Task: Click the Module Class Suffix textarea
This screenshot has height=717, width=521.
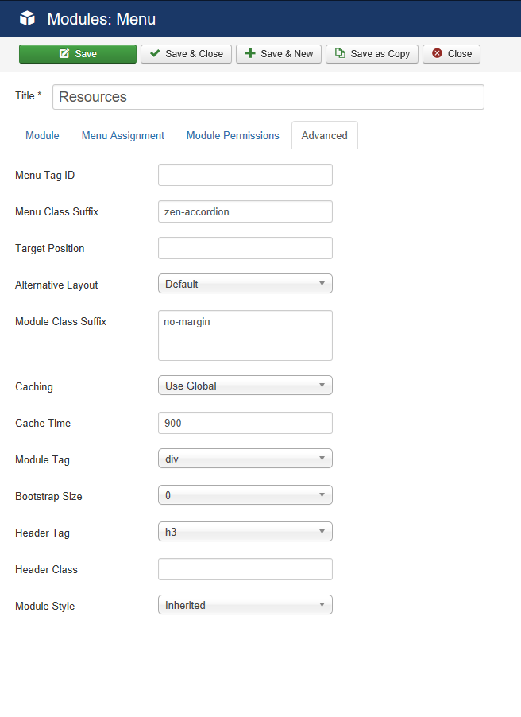Action: 245,335
